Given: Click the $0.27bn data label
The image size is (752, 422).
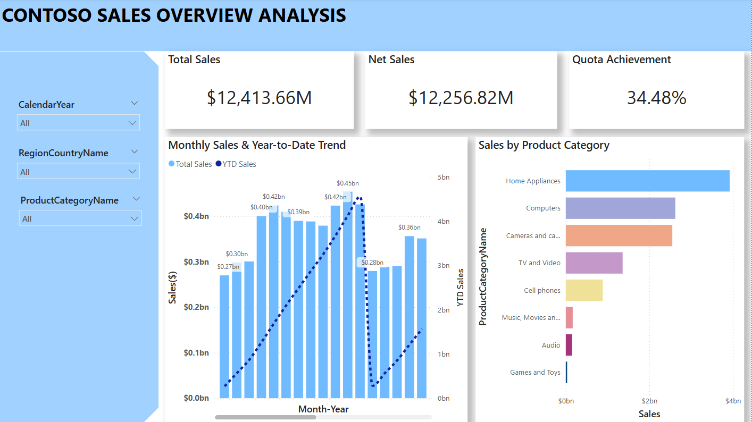Looking at the screenshot, I should (x=228, y=267).
